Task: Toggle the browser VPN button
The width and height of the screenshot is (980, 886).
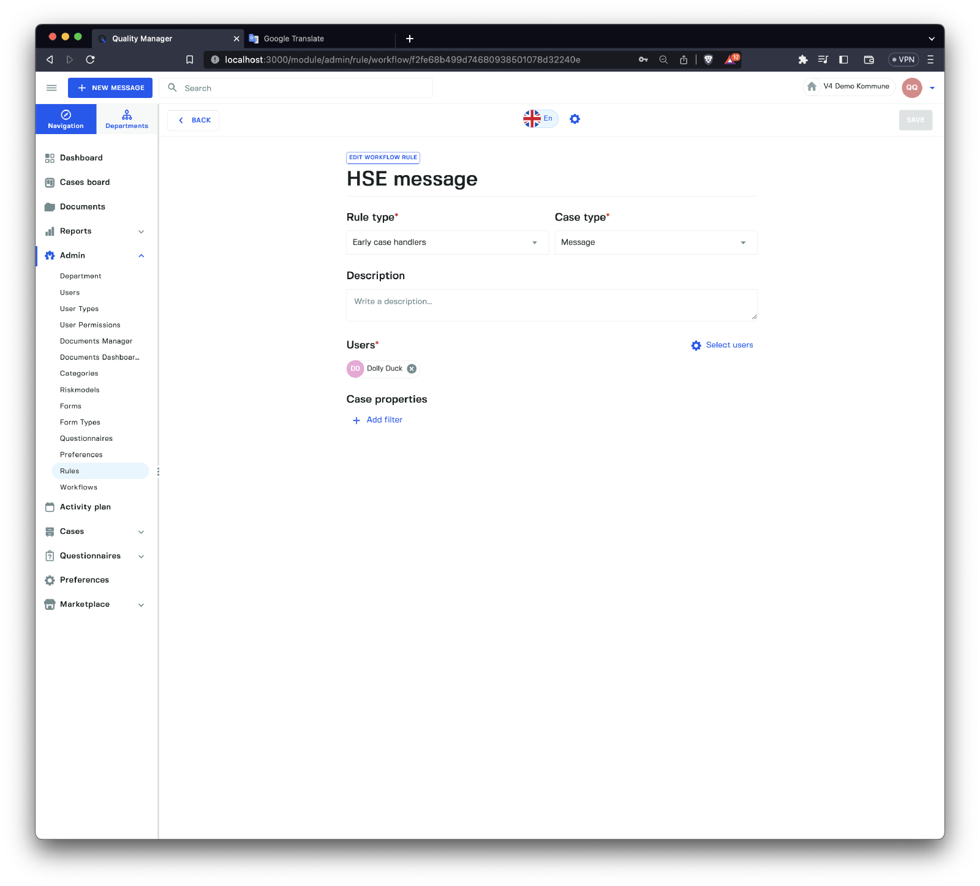Action: coord(903,59)
